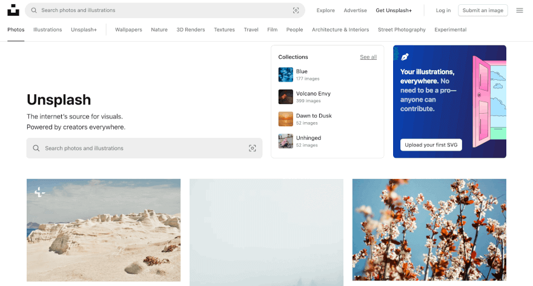Screen dimensions: 533x286
Task: Click Volcano Envy collection title
Action: (x=313, y=94)
